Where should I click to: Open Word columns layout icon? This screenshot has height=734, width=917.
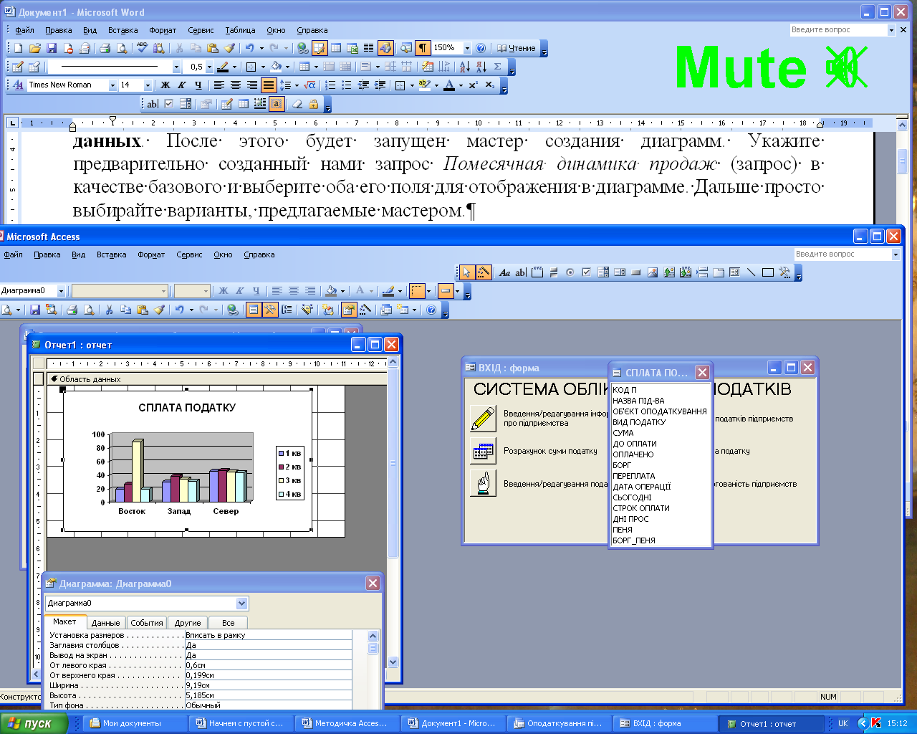coord(368,48)
